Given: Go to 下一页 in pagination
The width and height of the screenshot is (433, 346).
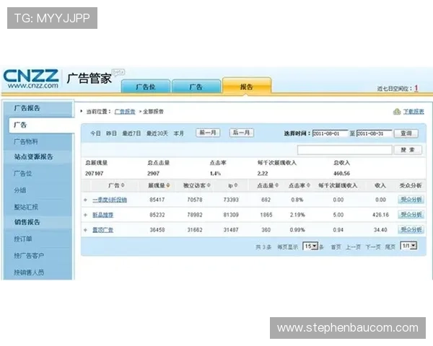Looking at the screenshot, I should tap(373, 247).
